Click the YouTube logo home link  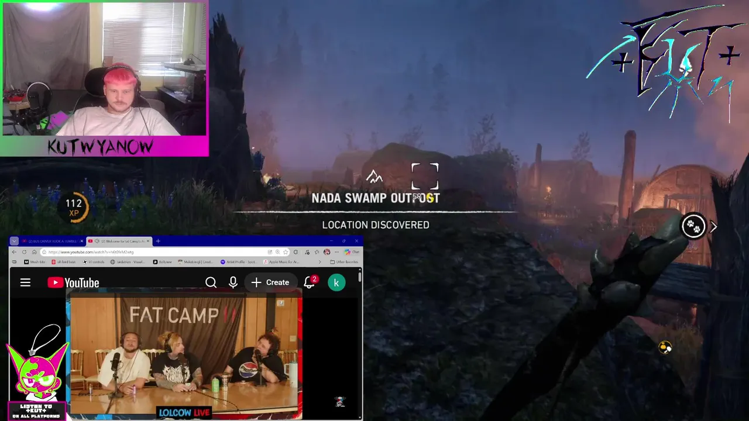(73, 283)
